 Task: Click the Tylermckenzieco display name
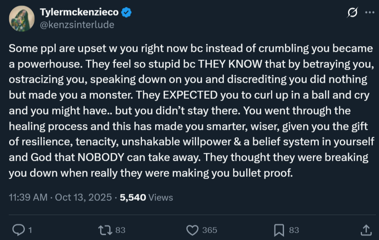[x=79, y=13]
